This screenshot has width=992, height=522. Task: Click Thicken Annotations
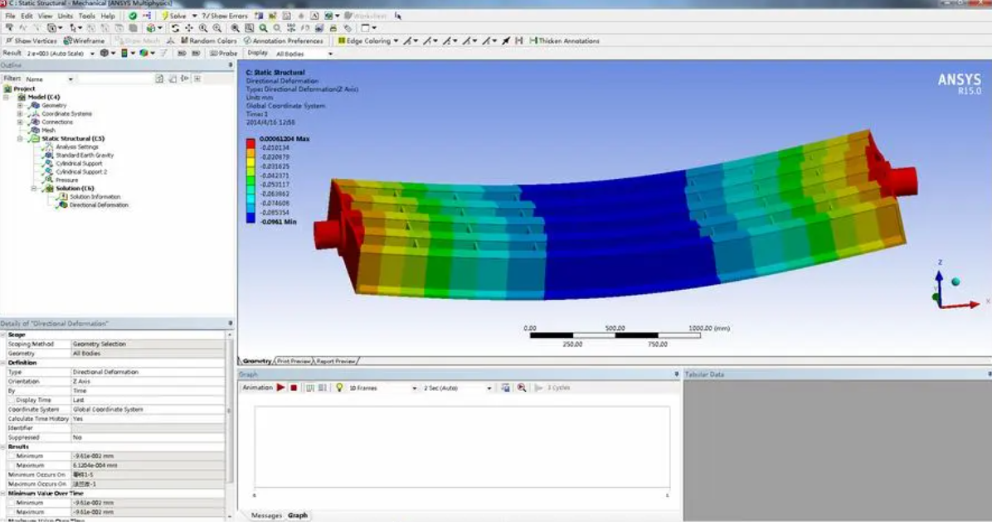(x=564, y=41)
